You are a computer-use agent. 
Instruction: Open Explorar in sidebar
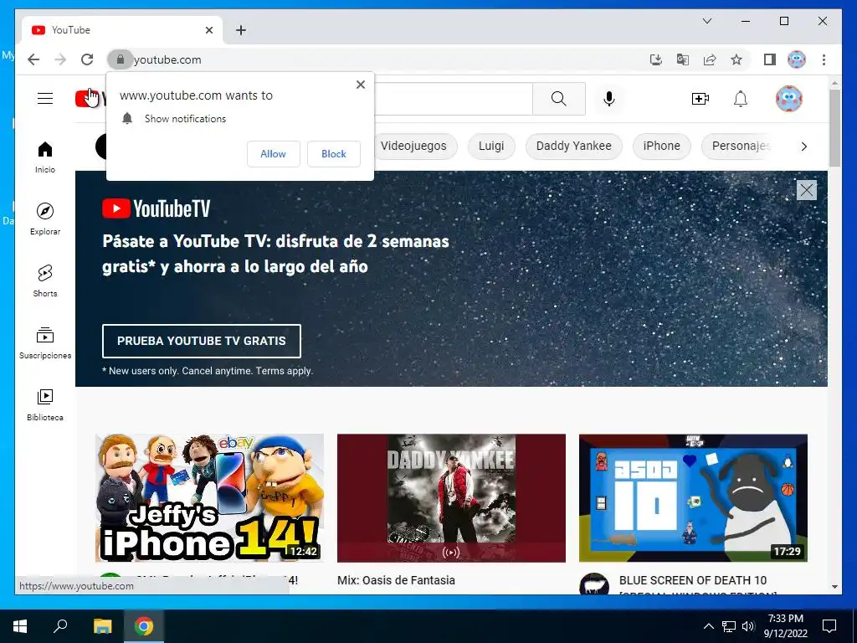[x=45, y=219]
